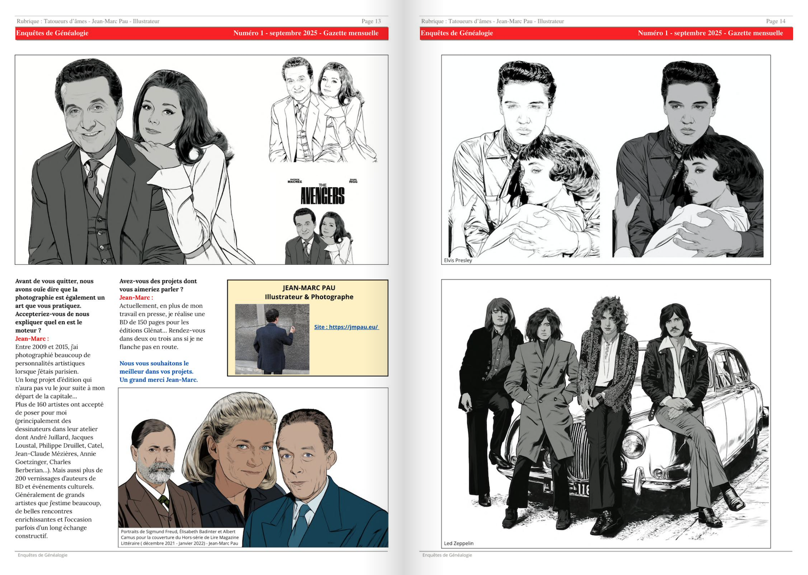Viewport: 808px width, 575px height.
Task: Click the "Elvis Presley" image caption
Action: click(458, 260)
